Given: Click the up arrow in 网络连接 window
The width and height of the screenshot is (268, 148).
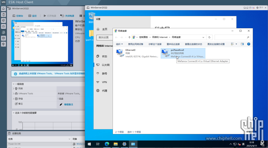Looking at the screenshot, I should [x=129, y=37].
